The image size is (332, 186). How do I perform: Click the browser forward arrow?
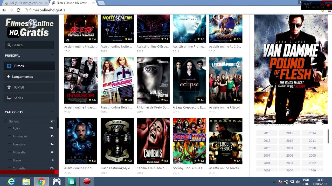[11, 10]
